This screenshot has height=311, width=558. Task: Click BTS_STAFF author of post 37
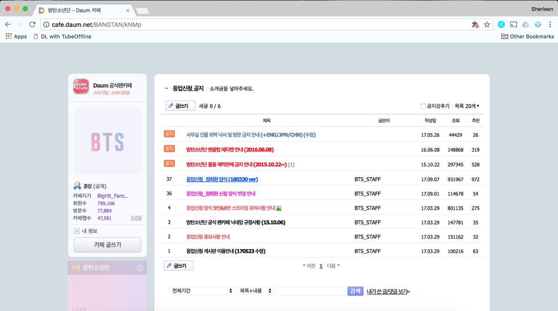click(367, 179)
